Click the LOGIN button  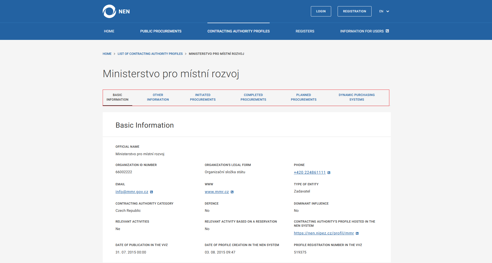[x=321, y=11]
